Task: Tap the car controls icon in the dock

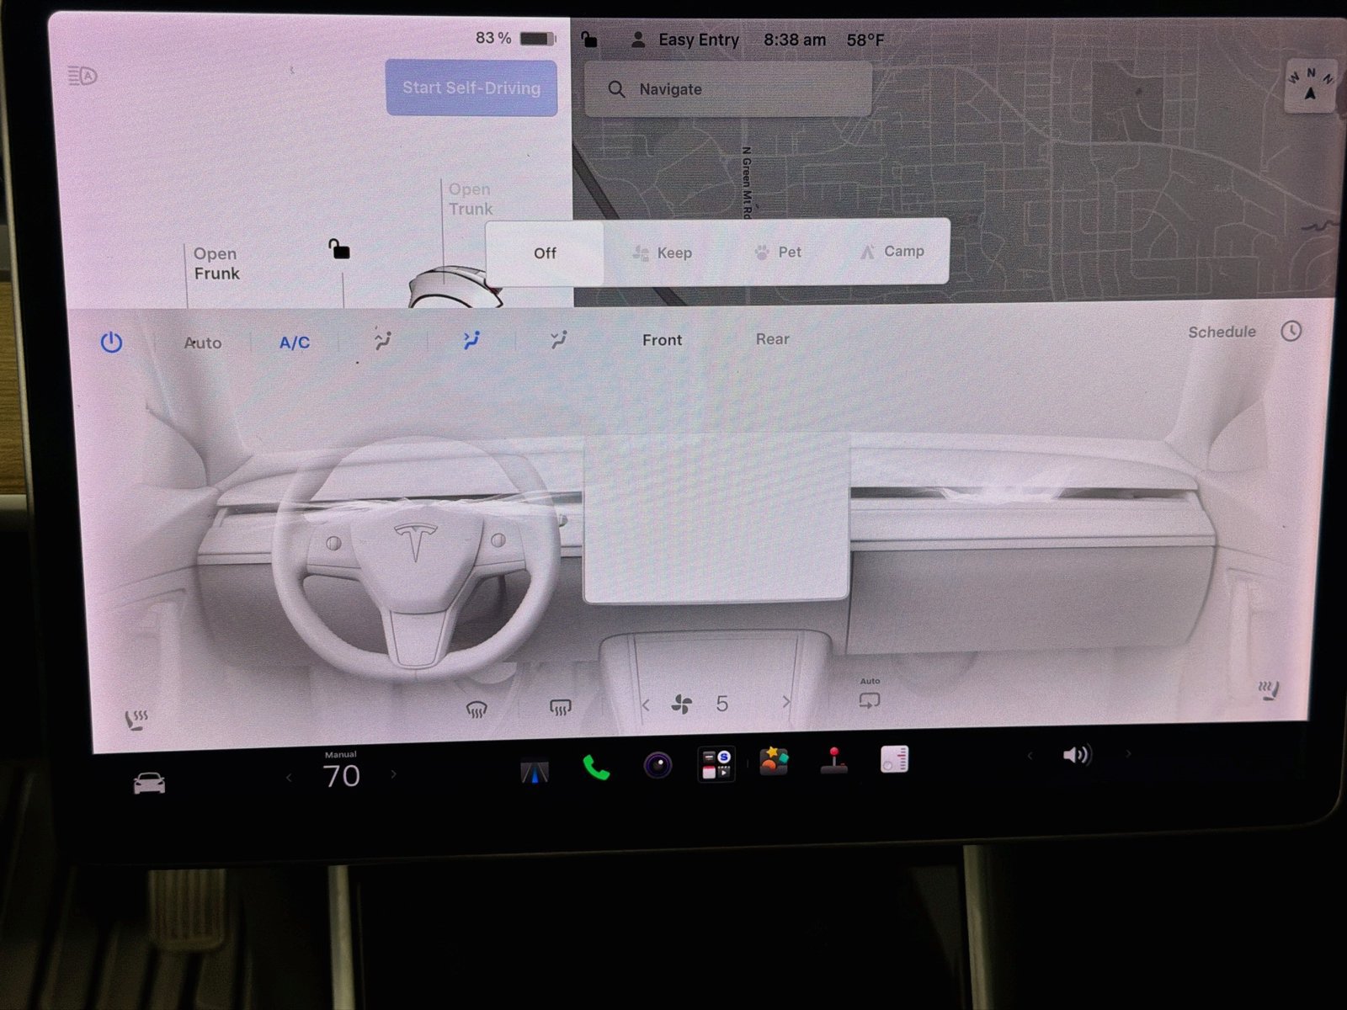Action: click(149, 784)
